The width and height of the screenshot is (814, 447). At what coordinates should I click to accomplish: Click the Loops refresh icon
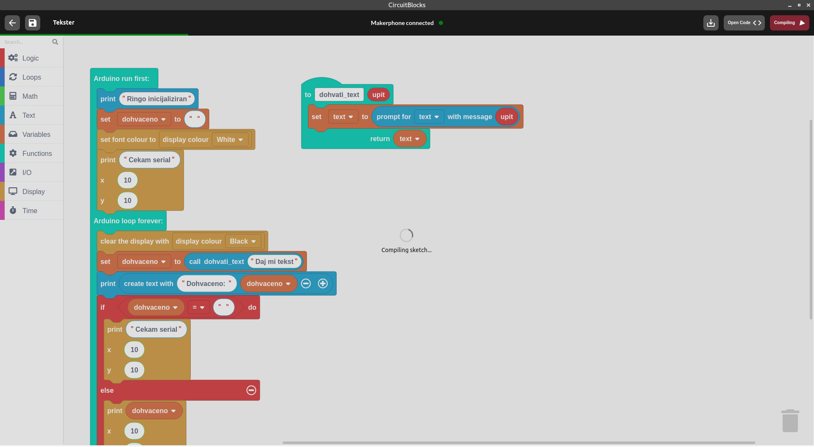pos(13,77)
